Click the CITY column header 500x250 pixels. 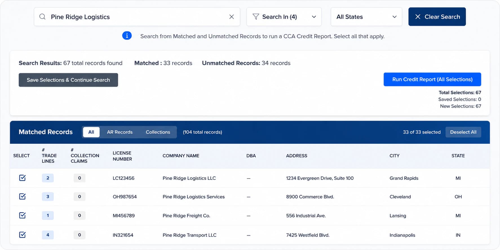tap(394, 156)
